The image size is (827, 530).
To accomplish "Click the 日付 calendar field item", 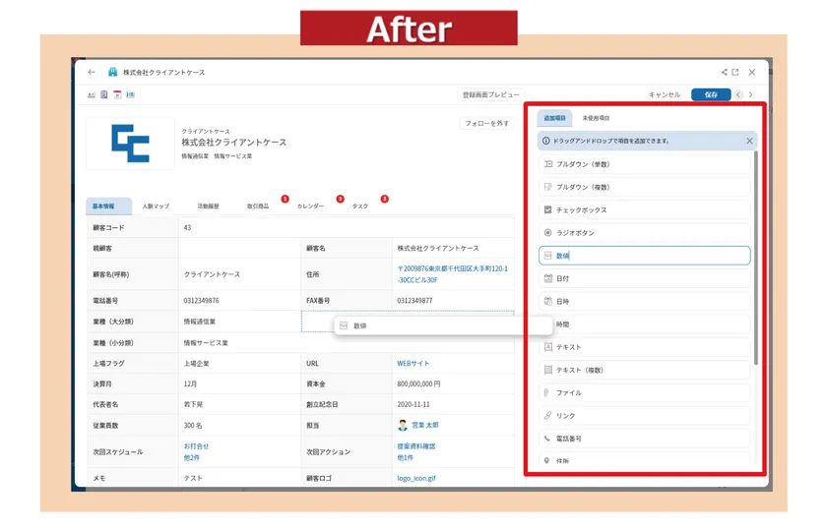I will click(645, 278).
